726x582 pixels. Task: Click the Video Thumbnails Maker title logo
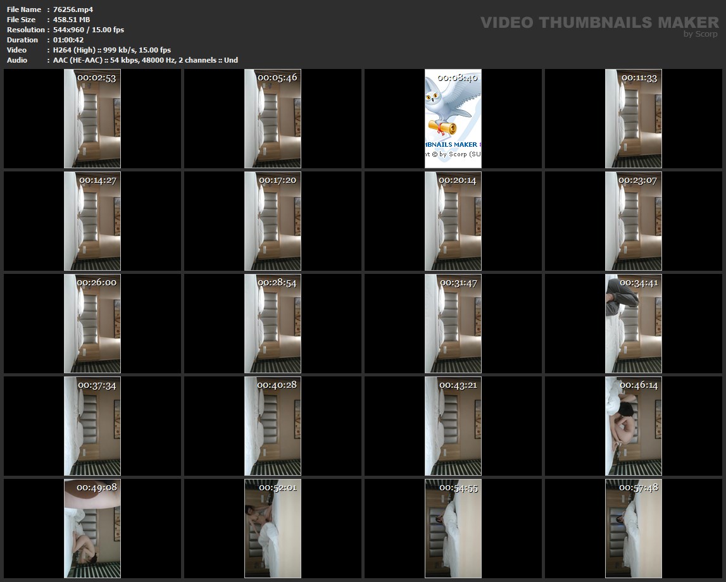point(599,23)
